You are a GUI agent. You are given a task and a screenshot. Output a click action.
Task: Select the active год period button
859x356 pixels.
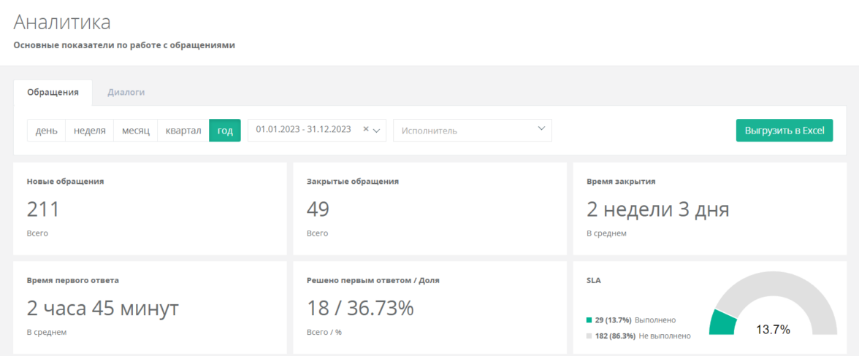click(225, 131)
